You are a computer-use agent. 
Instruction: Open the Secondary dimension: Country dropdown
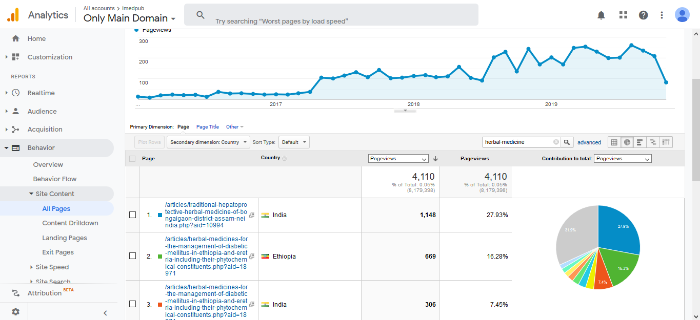point(208,142)
